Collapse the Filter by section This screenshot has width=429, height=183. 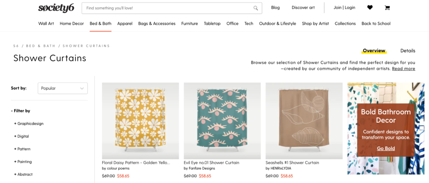coord(21,111)
